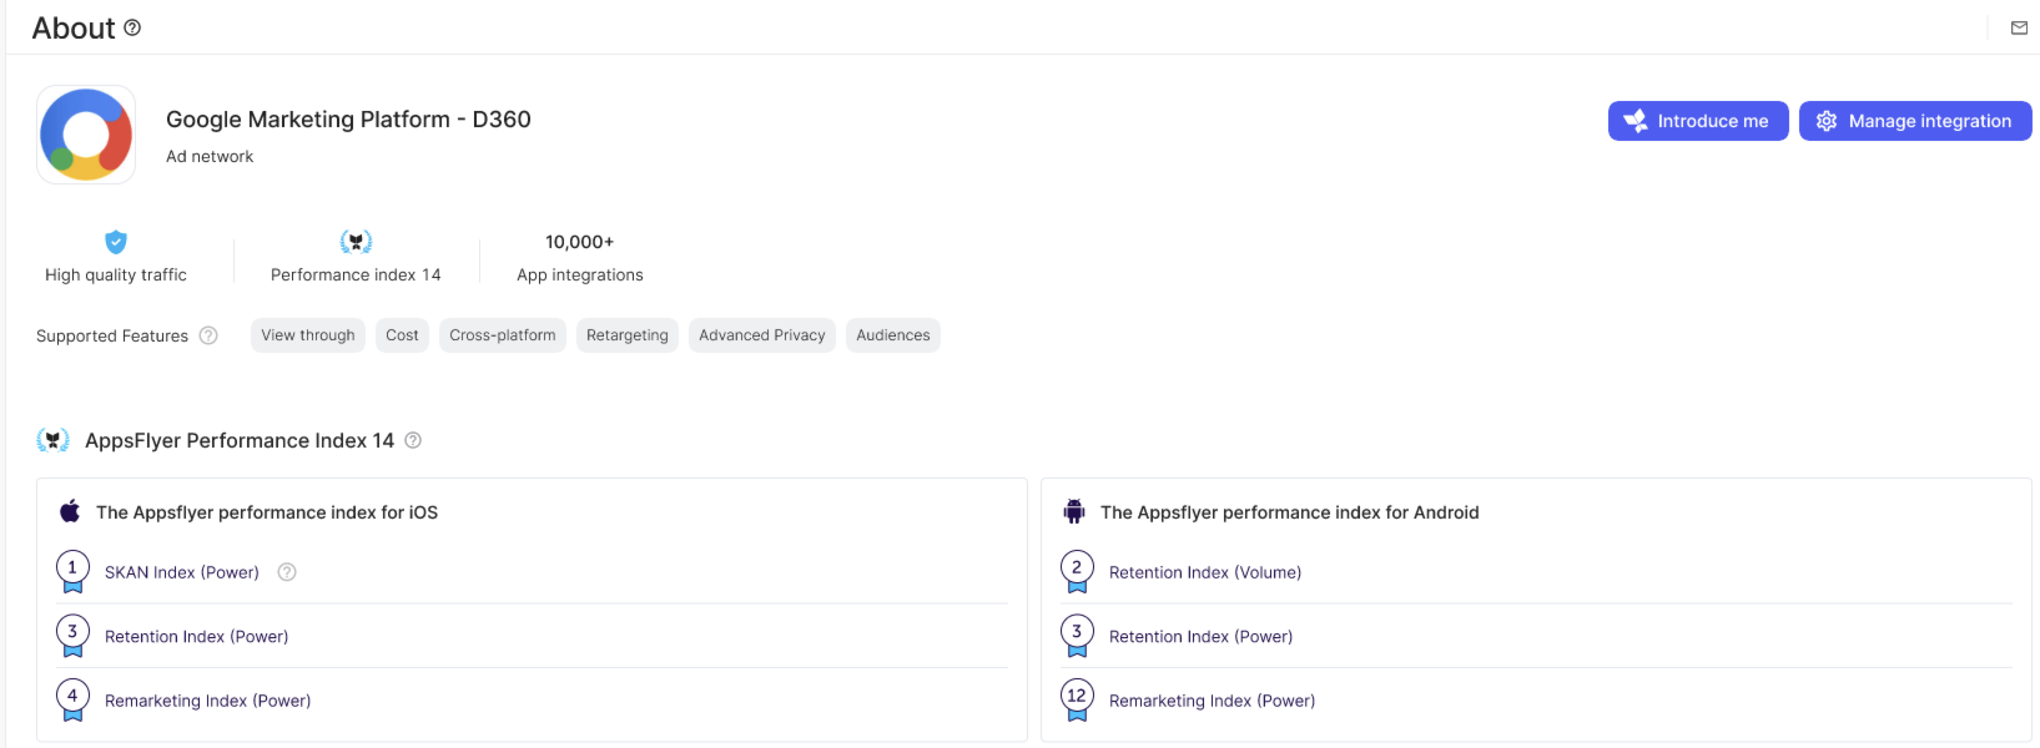Viewport: 2040px width, 748px height.
Task: Click the Google Marketing Platform logo
Action: point(86,135)
